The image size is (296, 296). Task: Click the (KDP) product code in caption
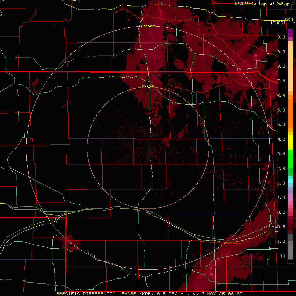[x=147, y=294]
